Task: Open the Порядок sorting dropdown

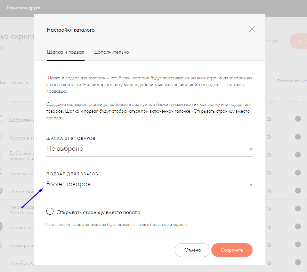Action: point(289,81)
